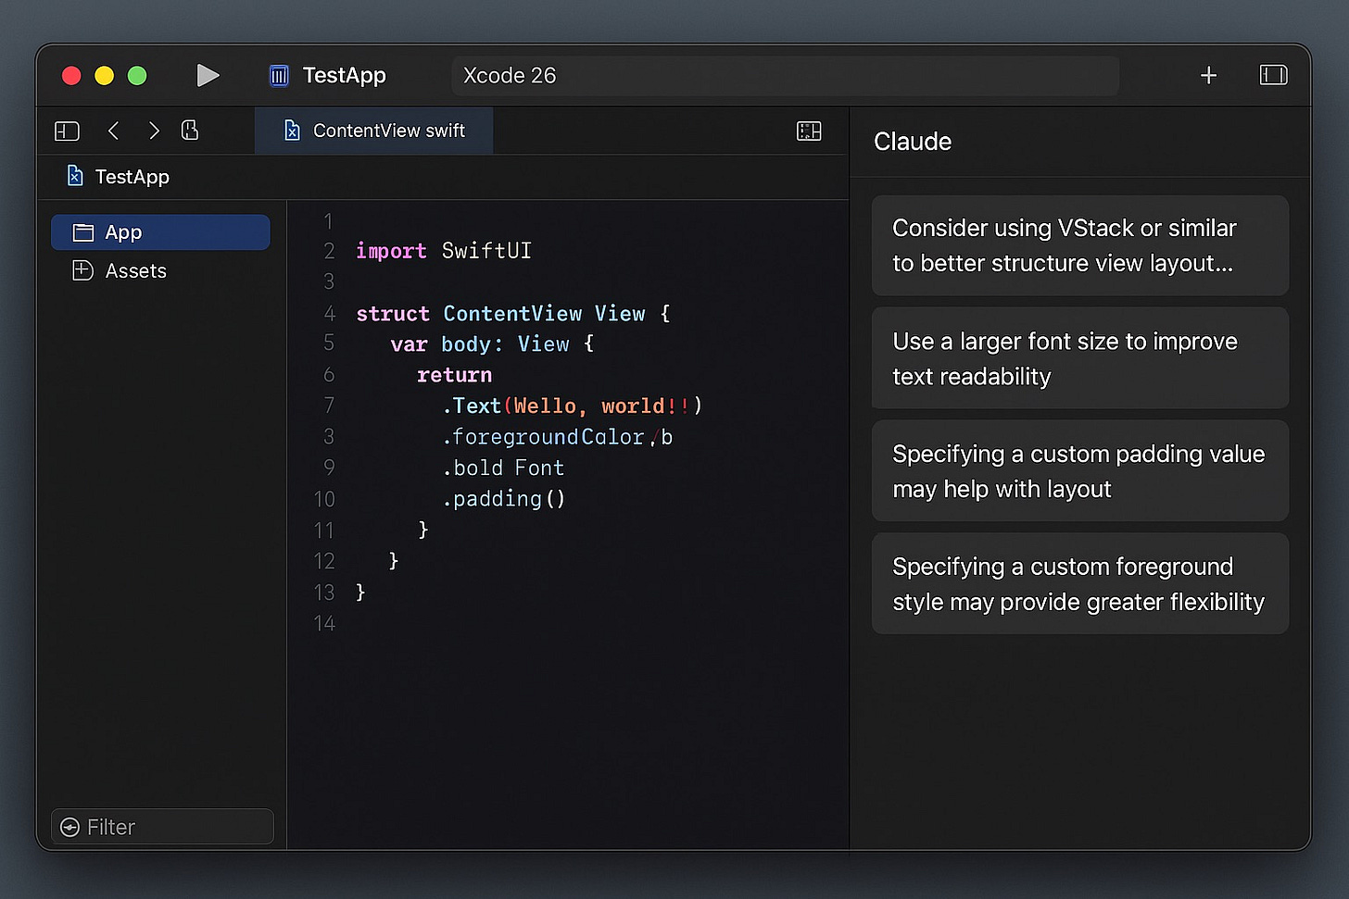Zoom window with green traffic light
This screenshot has width=1349, height=899.
pos(137,76)
